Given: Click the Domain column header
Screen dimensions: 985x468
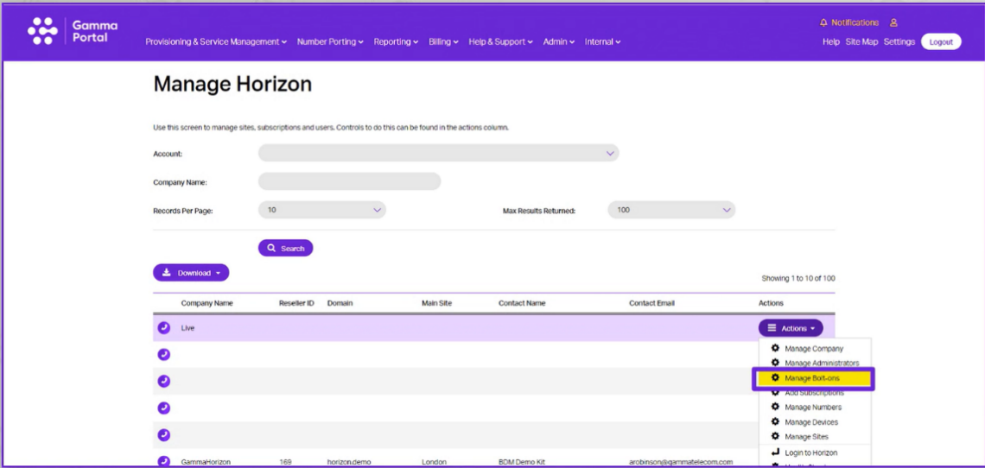Looking at the screenshot, I should 340,303.
